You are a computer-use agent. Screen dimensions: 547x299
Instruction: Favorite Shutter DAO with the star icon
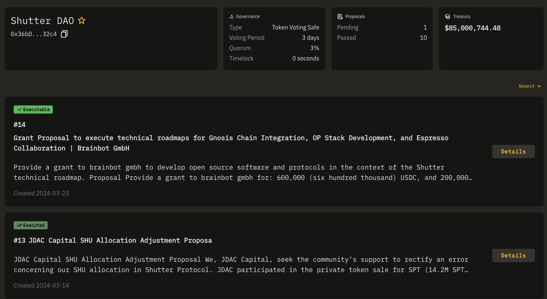82,21
